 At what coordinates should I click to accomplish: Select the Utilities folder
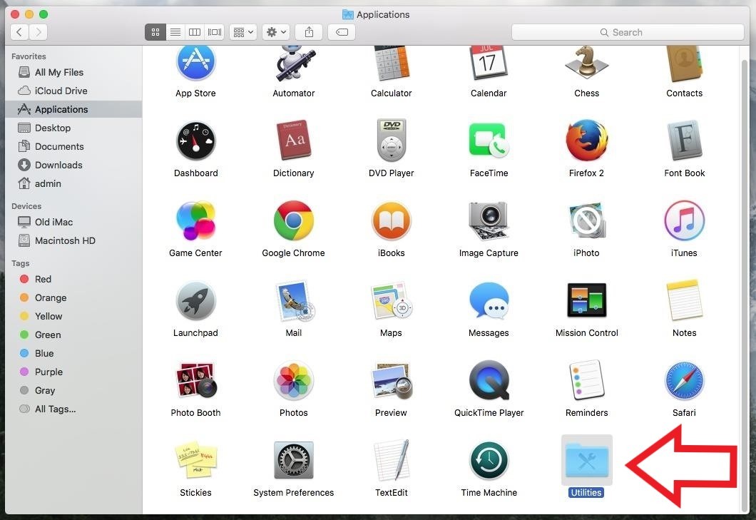point(586,461)
